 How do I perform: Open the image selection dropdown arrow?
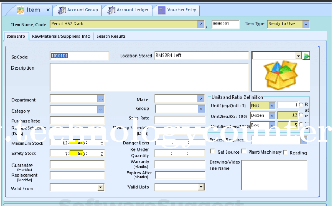pyautogui.click(x=298, y=56)
